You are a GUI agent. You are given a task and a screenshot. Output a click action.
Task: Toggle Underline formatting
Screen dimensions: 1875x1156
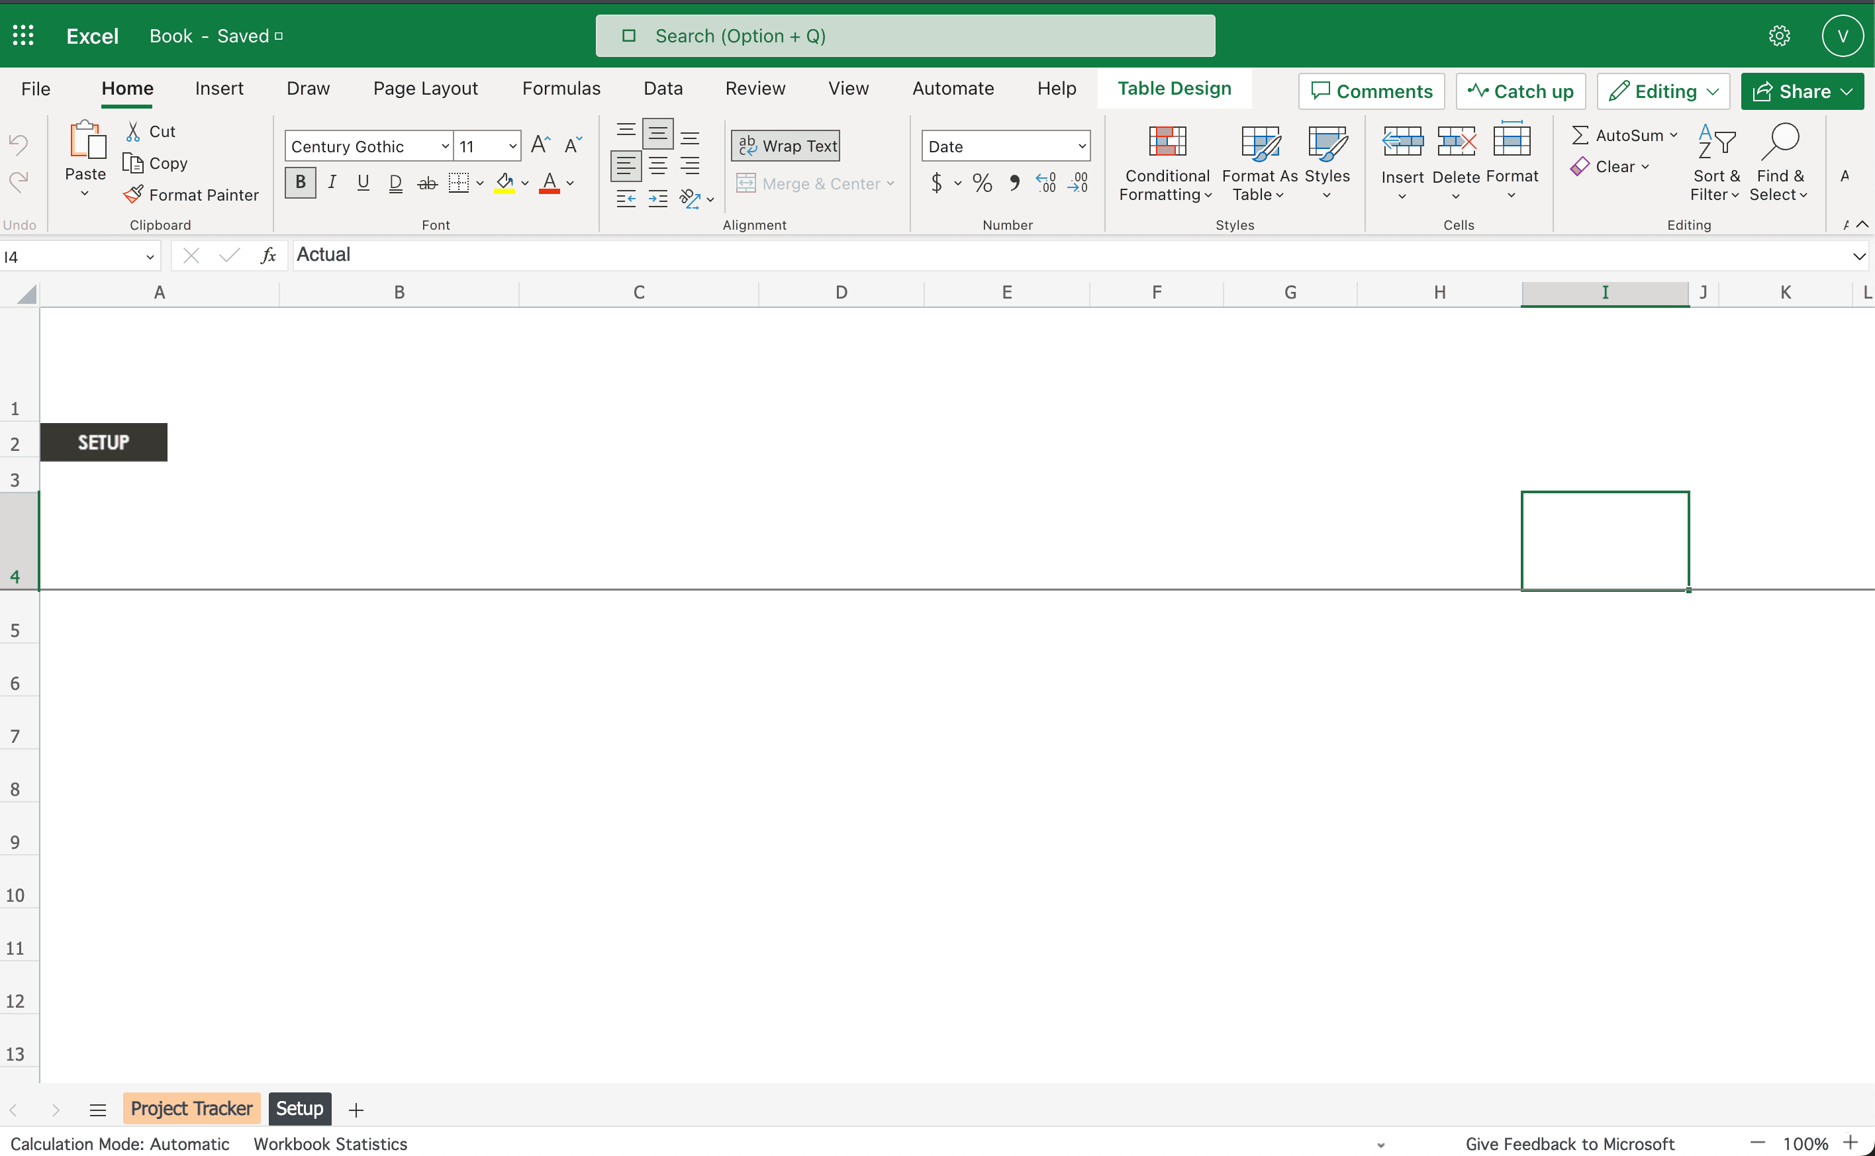click(x=363, y=183)
